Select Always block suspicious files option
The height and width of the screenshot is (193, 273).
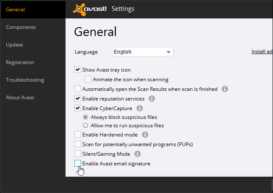click(86, 117)
